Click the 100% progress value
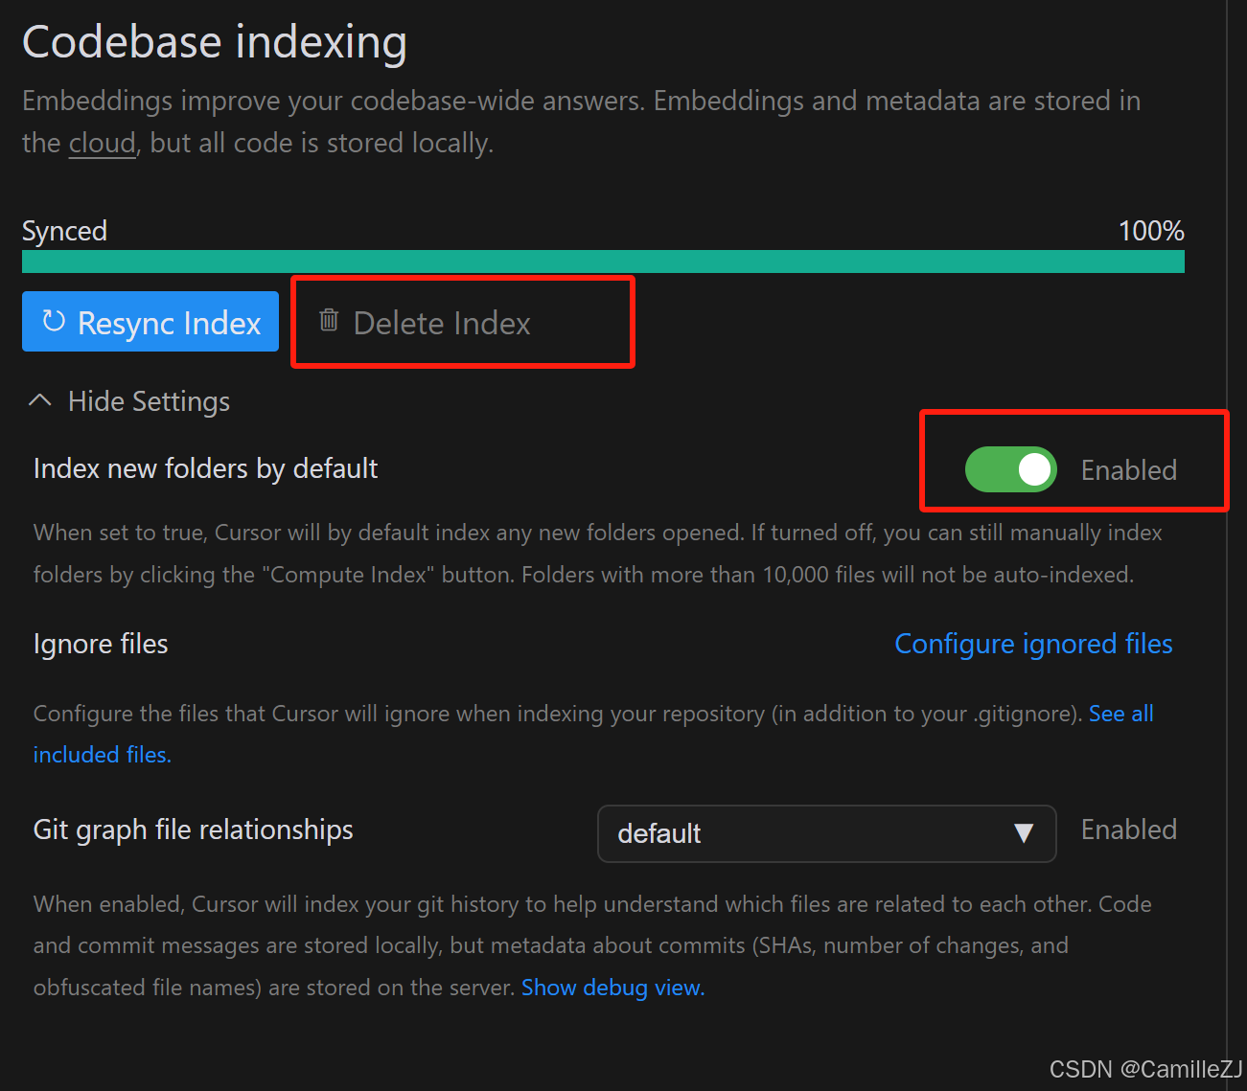Viewport: 1247px width, 1091px height. (x=1151, y=231)
